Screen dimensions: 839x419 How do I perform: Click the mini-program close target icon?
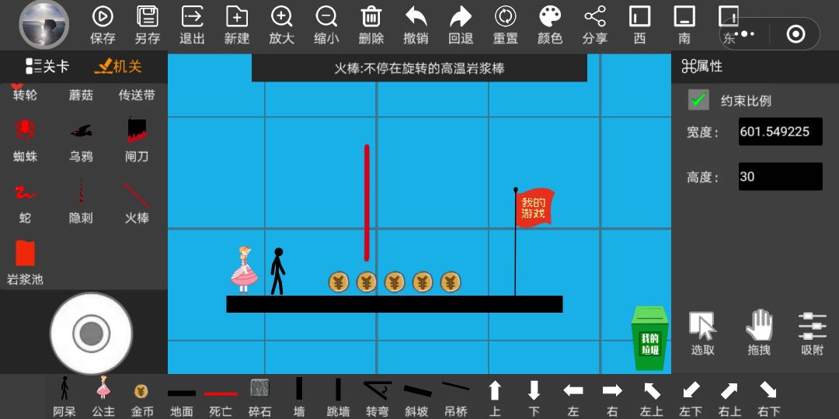pos(795,34)
